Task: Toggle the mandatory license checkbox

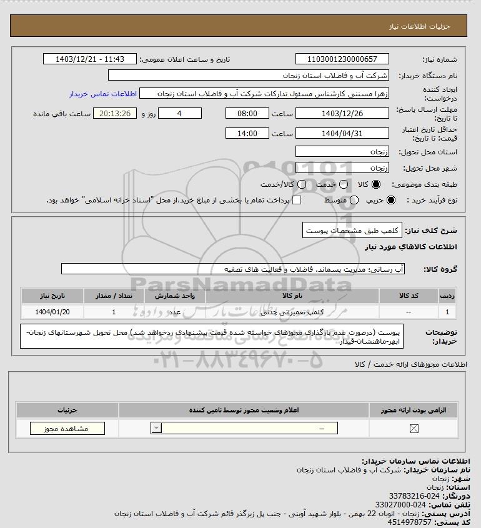Action: [414, 428]
